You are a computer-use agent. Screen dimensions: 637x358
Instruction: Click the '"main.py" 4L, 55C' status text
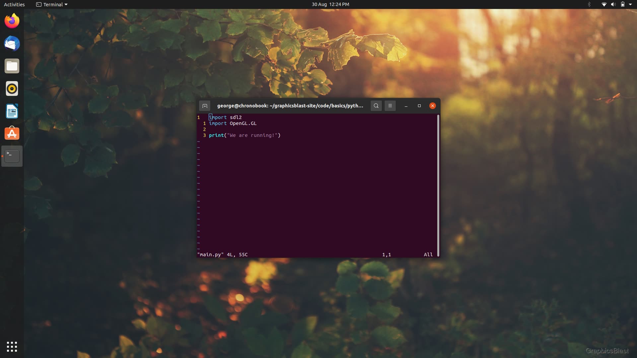pyautogui.click(x=222, y=255)
